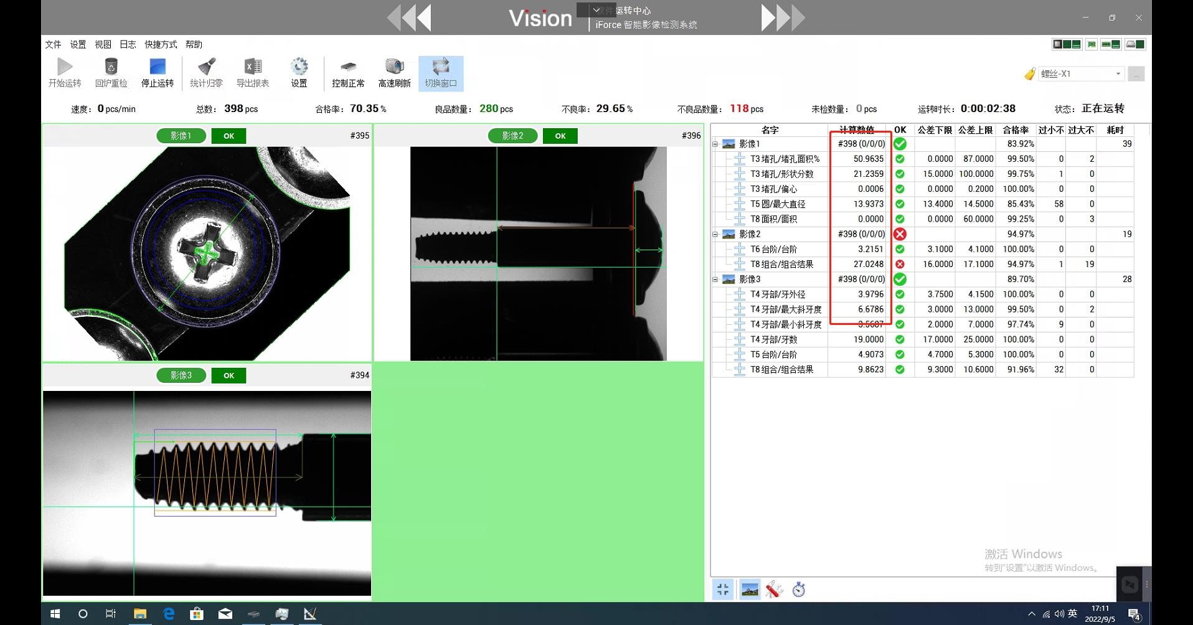Click the 控制正常 control status icon
Viewport: 1193px width, 625px height.
point(348,73)
